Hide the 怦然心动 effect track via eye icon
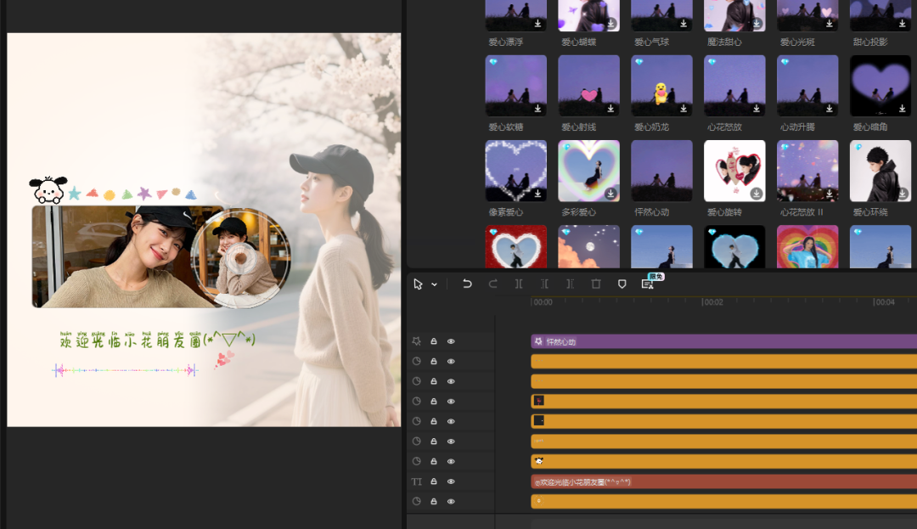The image size is (917, 529). coord(451,341)
